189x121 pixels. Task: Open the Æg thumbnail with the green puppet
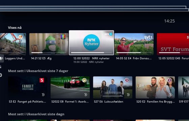pos(49,44)
